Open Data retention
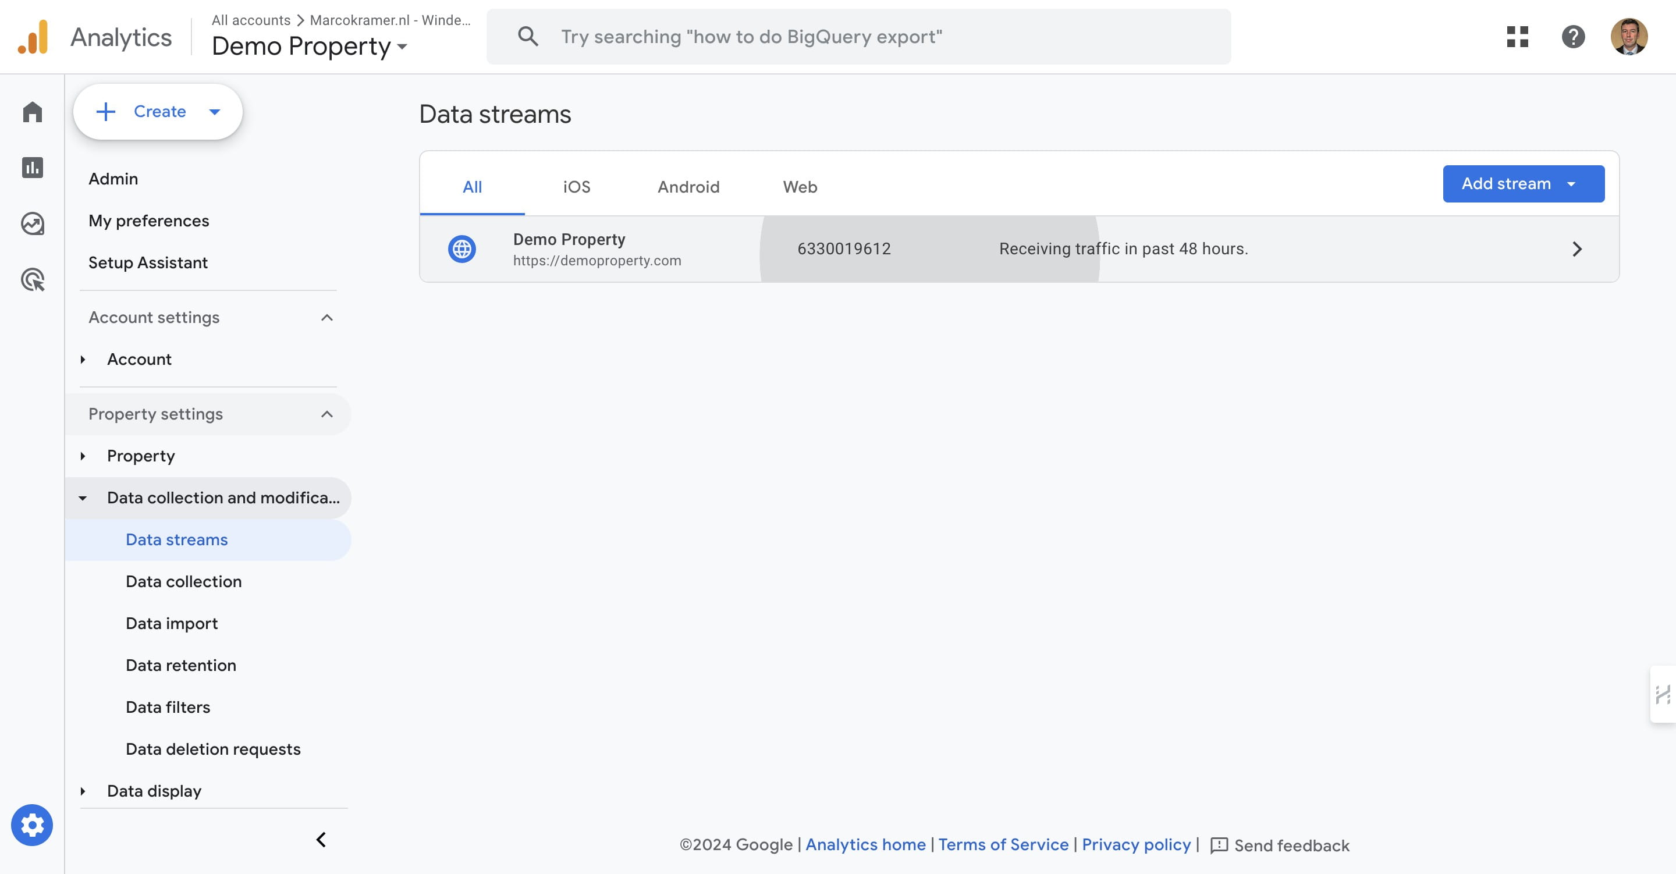 click(x=181, y=665)
